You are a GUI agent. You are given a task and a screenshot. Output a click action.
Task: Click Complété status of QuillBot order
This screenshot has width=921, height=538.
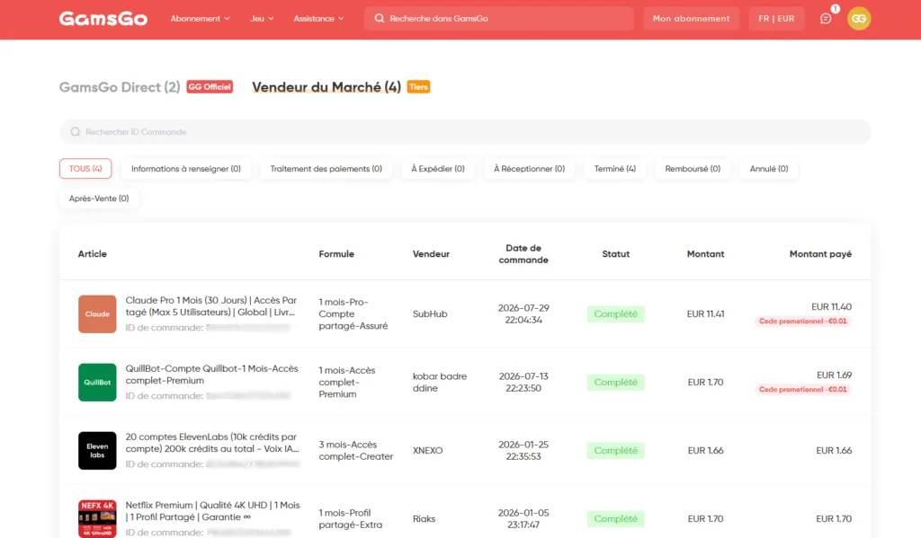pyautogui.click(x=615, y=383)
